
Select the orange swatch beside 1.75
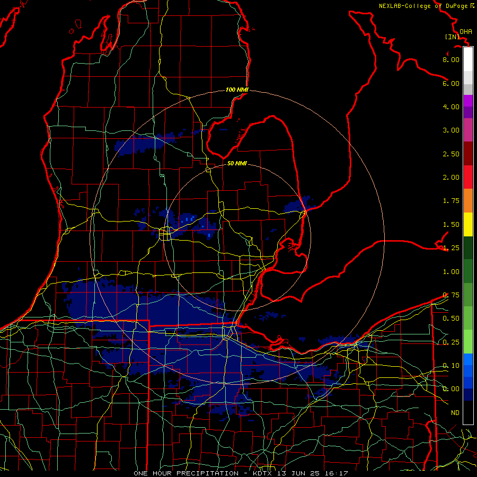pyautogui.click(x=468, y=201)
